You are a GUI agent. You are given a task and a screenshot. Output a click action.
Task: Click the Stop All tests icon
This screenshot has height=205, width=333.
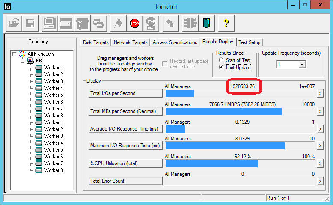click(151, 24)
